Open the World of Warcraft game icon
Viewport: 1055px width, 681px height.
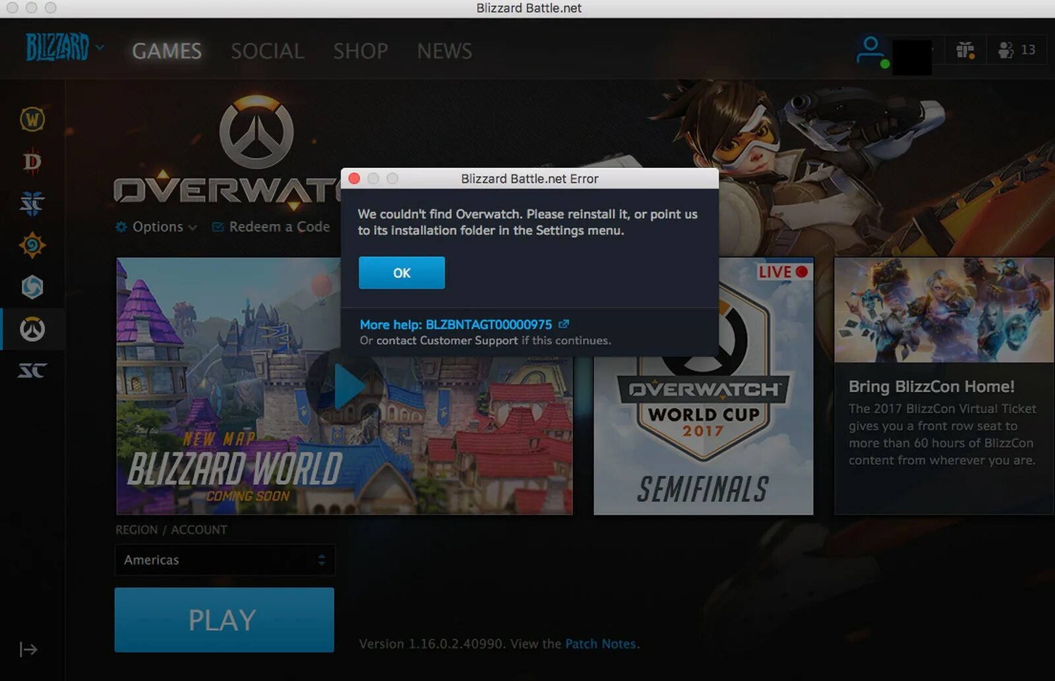pyautogui.click(x=32, y=119)
